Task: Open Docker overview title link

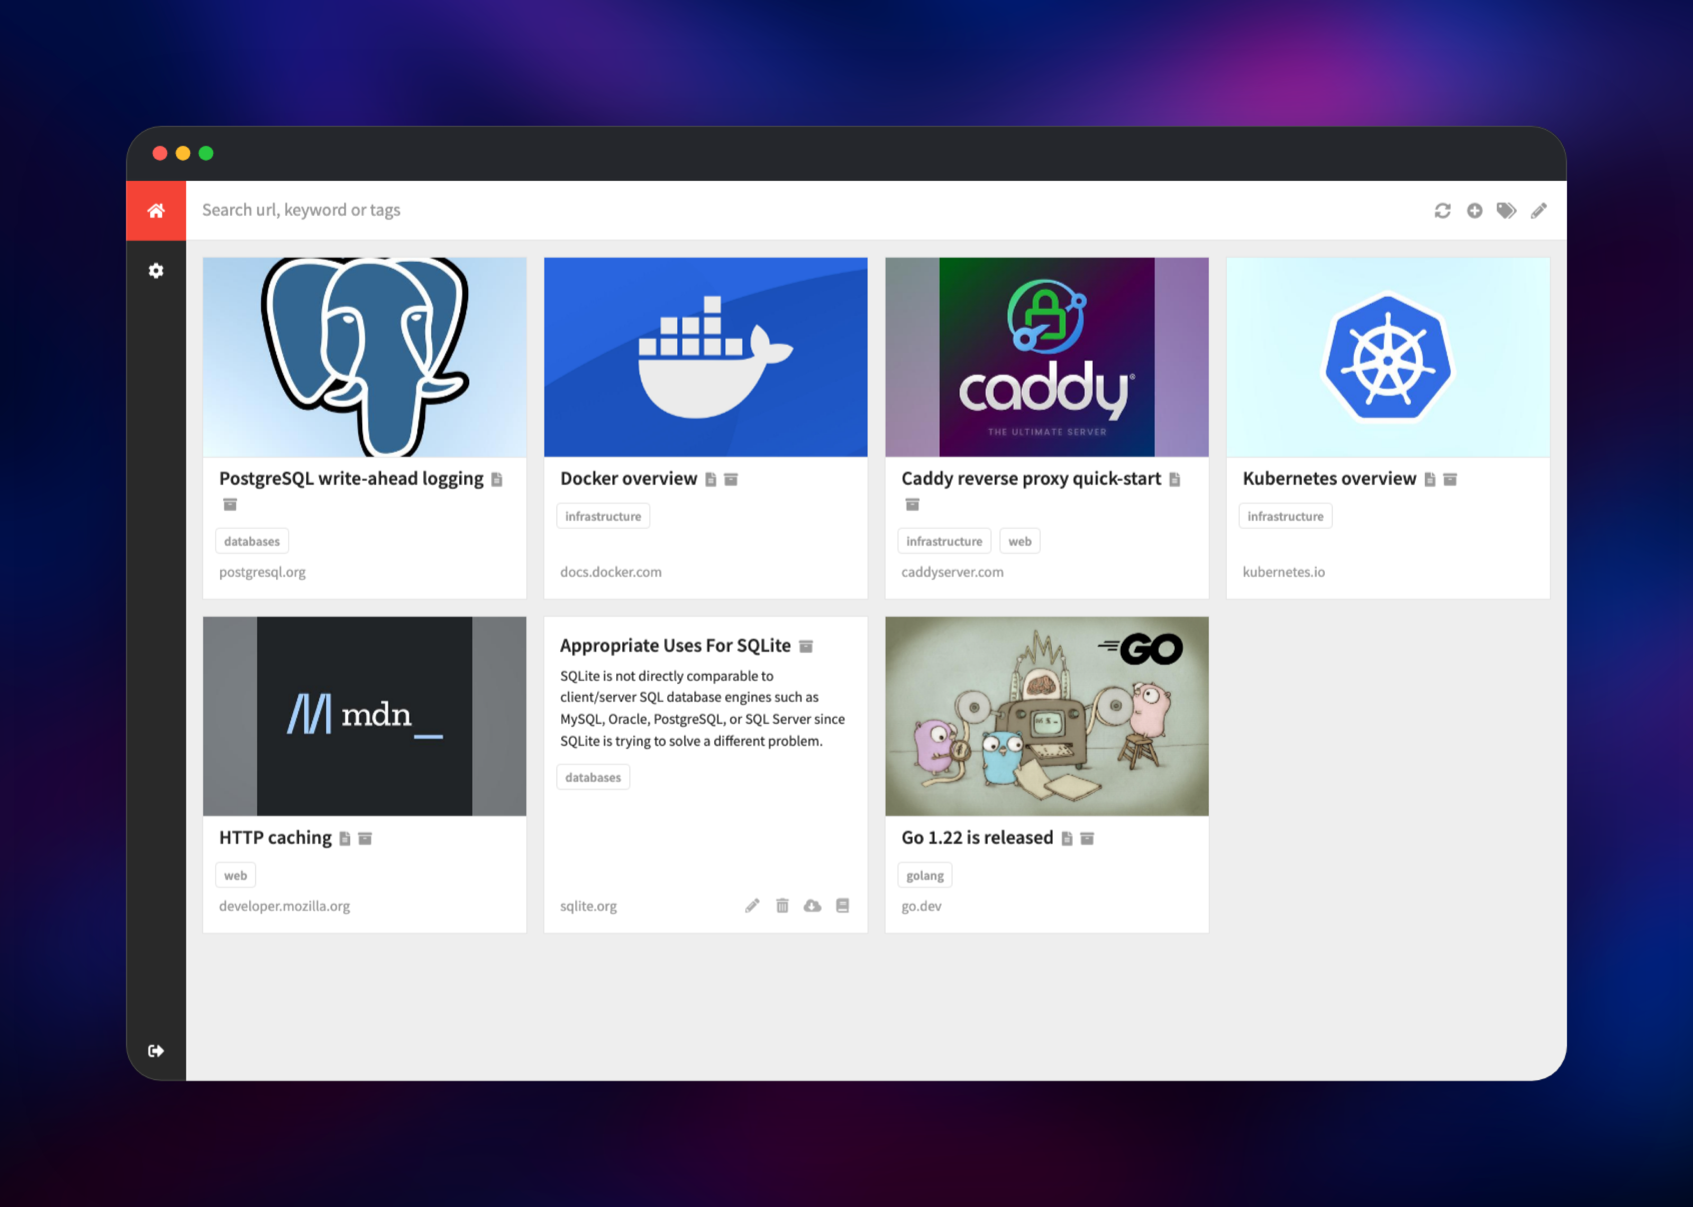Action: click(x=628, y=479)
